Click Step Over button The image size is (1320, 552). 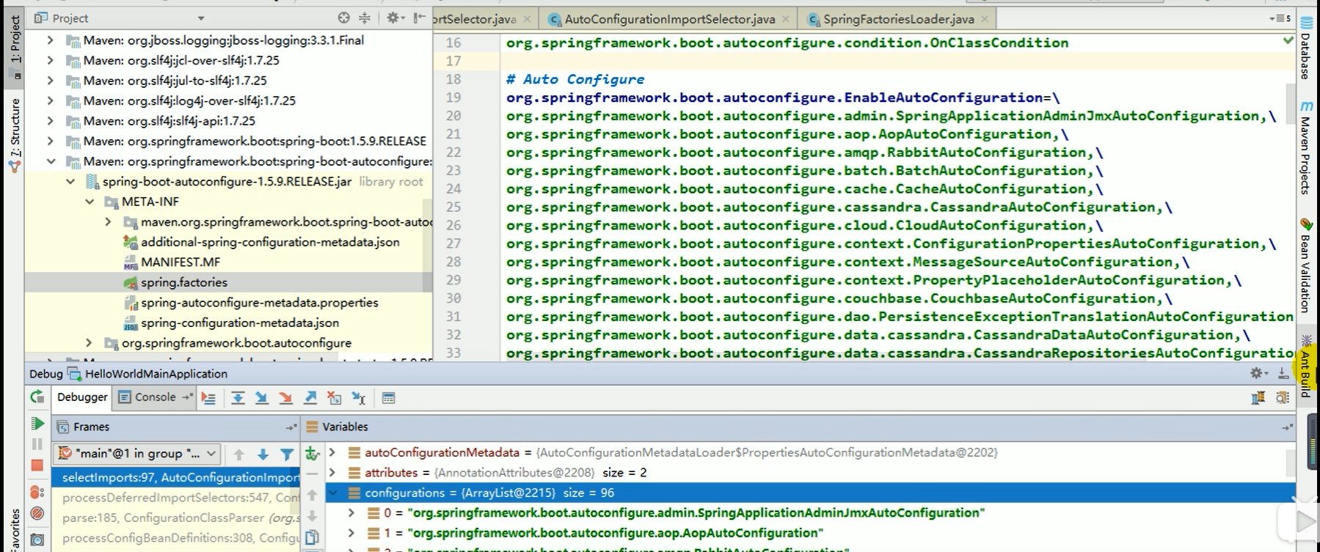coord(238,398)
